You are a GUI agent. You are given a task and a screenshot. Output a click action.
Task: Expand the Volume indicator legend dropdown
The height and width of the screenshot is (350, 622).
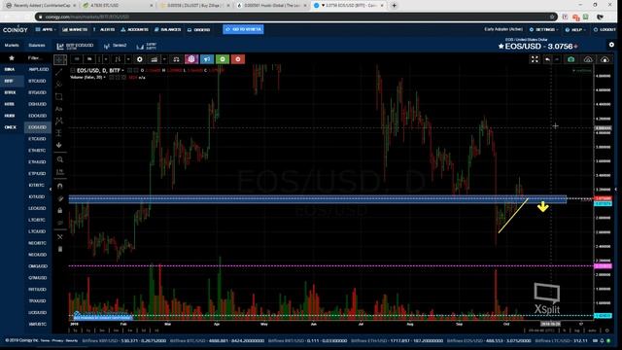105,78
